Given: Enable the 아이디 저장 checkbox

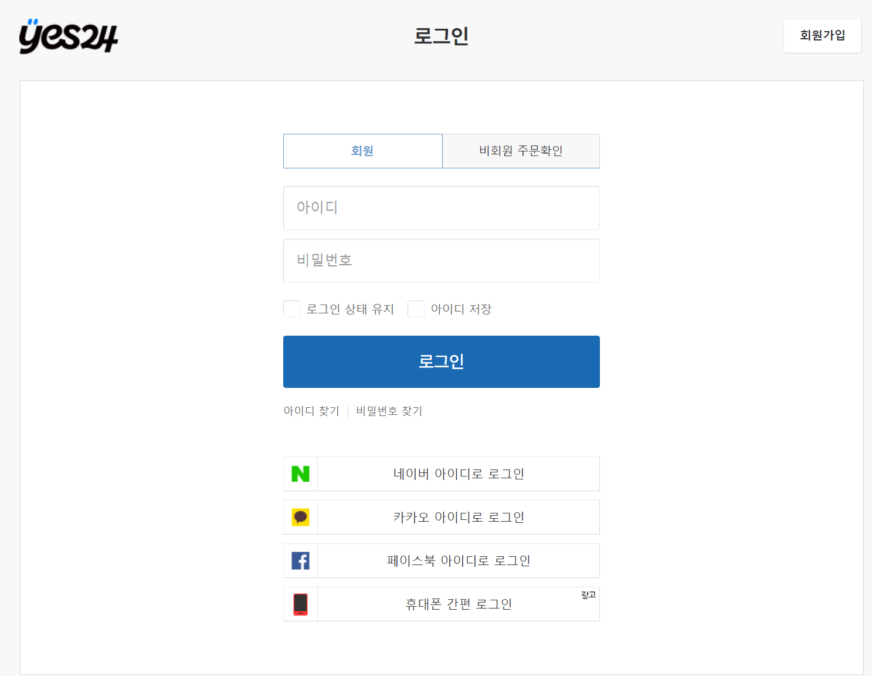Looking at the screenshot, I should coord(416,309).
